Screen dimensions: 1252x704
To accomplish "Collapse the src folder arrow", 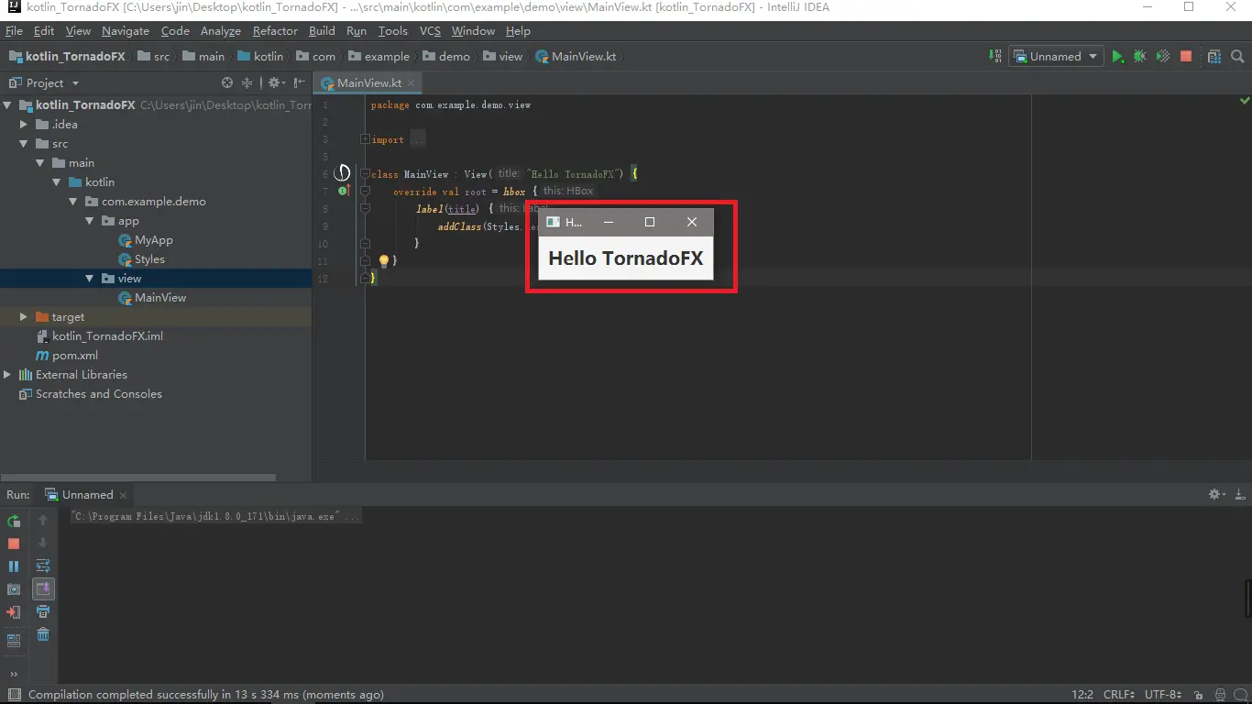I will point(24,143).
